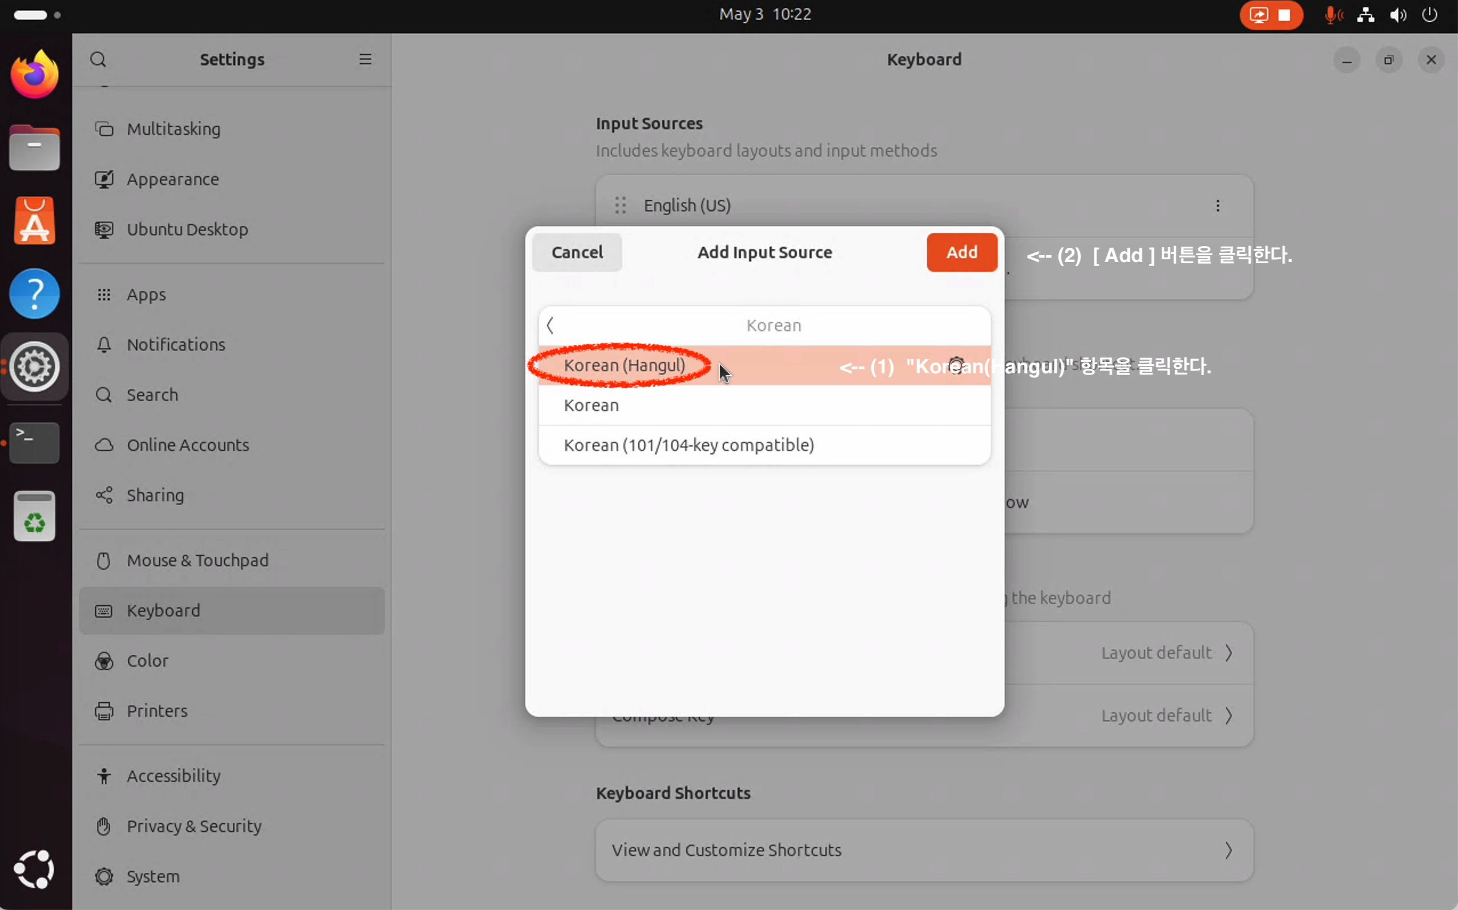Click the Add button in dialog
The height and width of the screenshot is (910, 1458).
[x=961, y=252]
